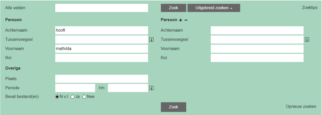Click the bottom Zoek button
This screenshot has height=115, width=322.
[x=173, y=107]
